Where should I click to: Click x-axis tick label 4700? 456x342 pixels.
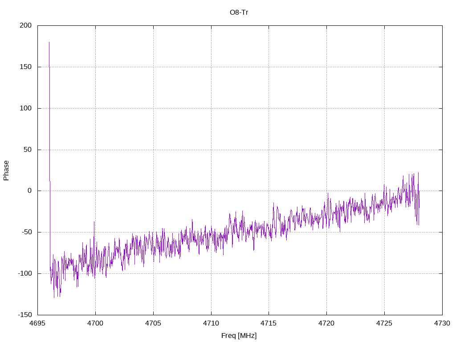[95, 323]
